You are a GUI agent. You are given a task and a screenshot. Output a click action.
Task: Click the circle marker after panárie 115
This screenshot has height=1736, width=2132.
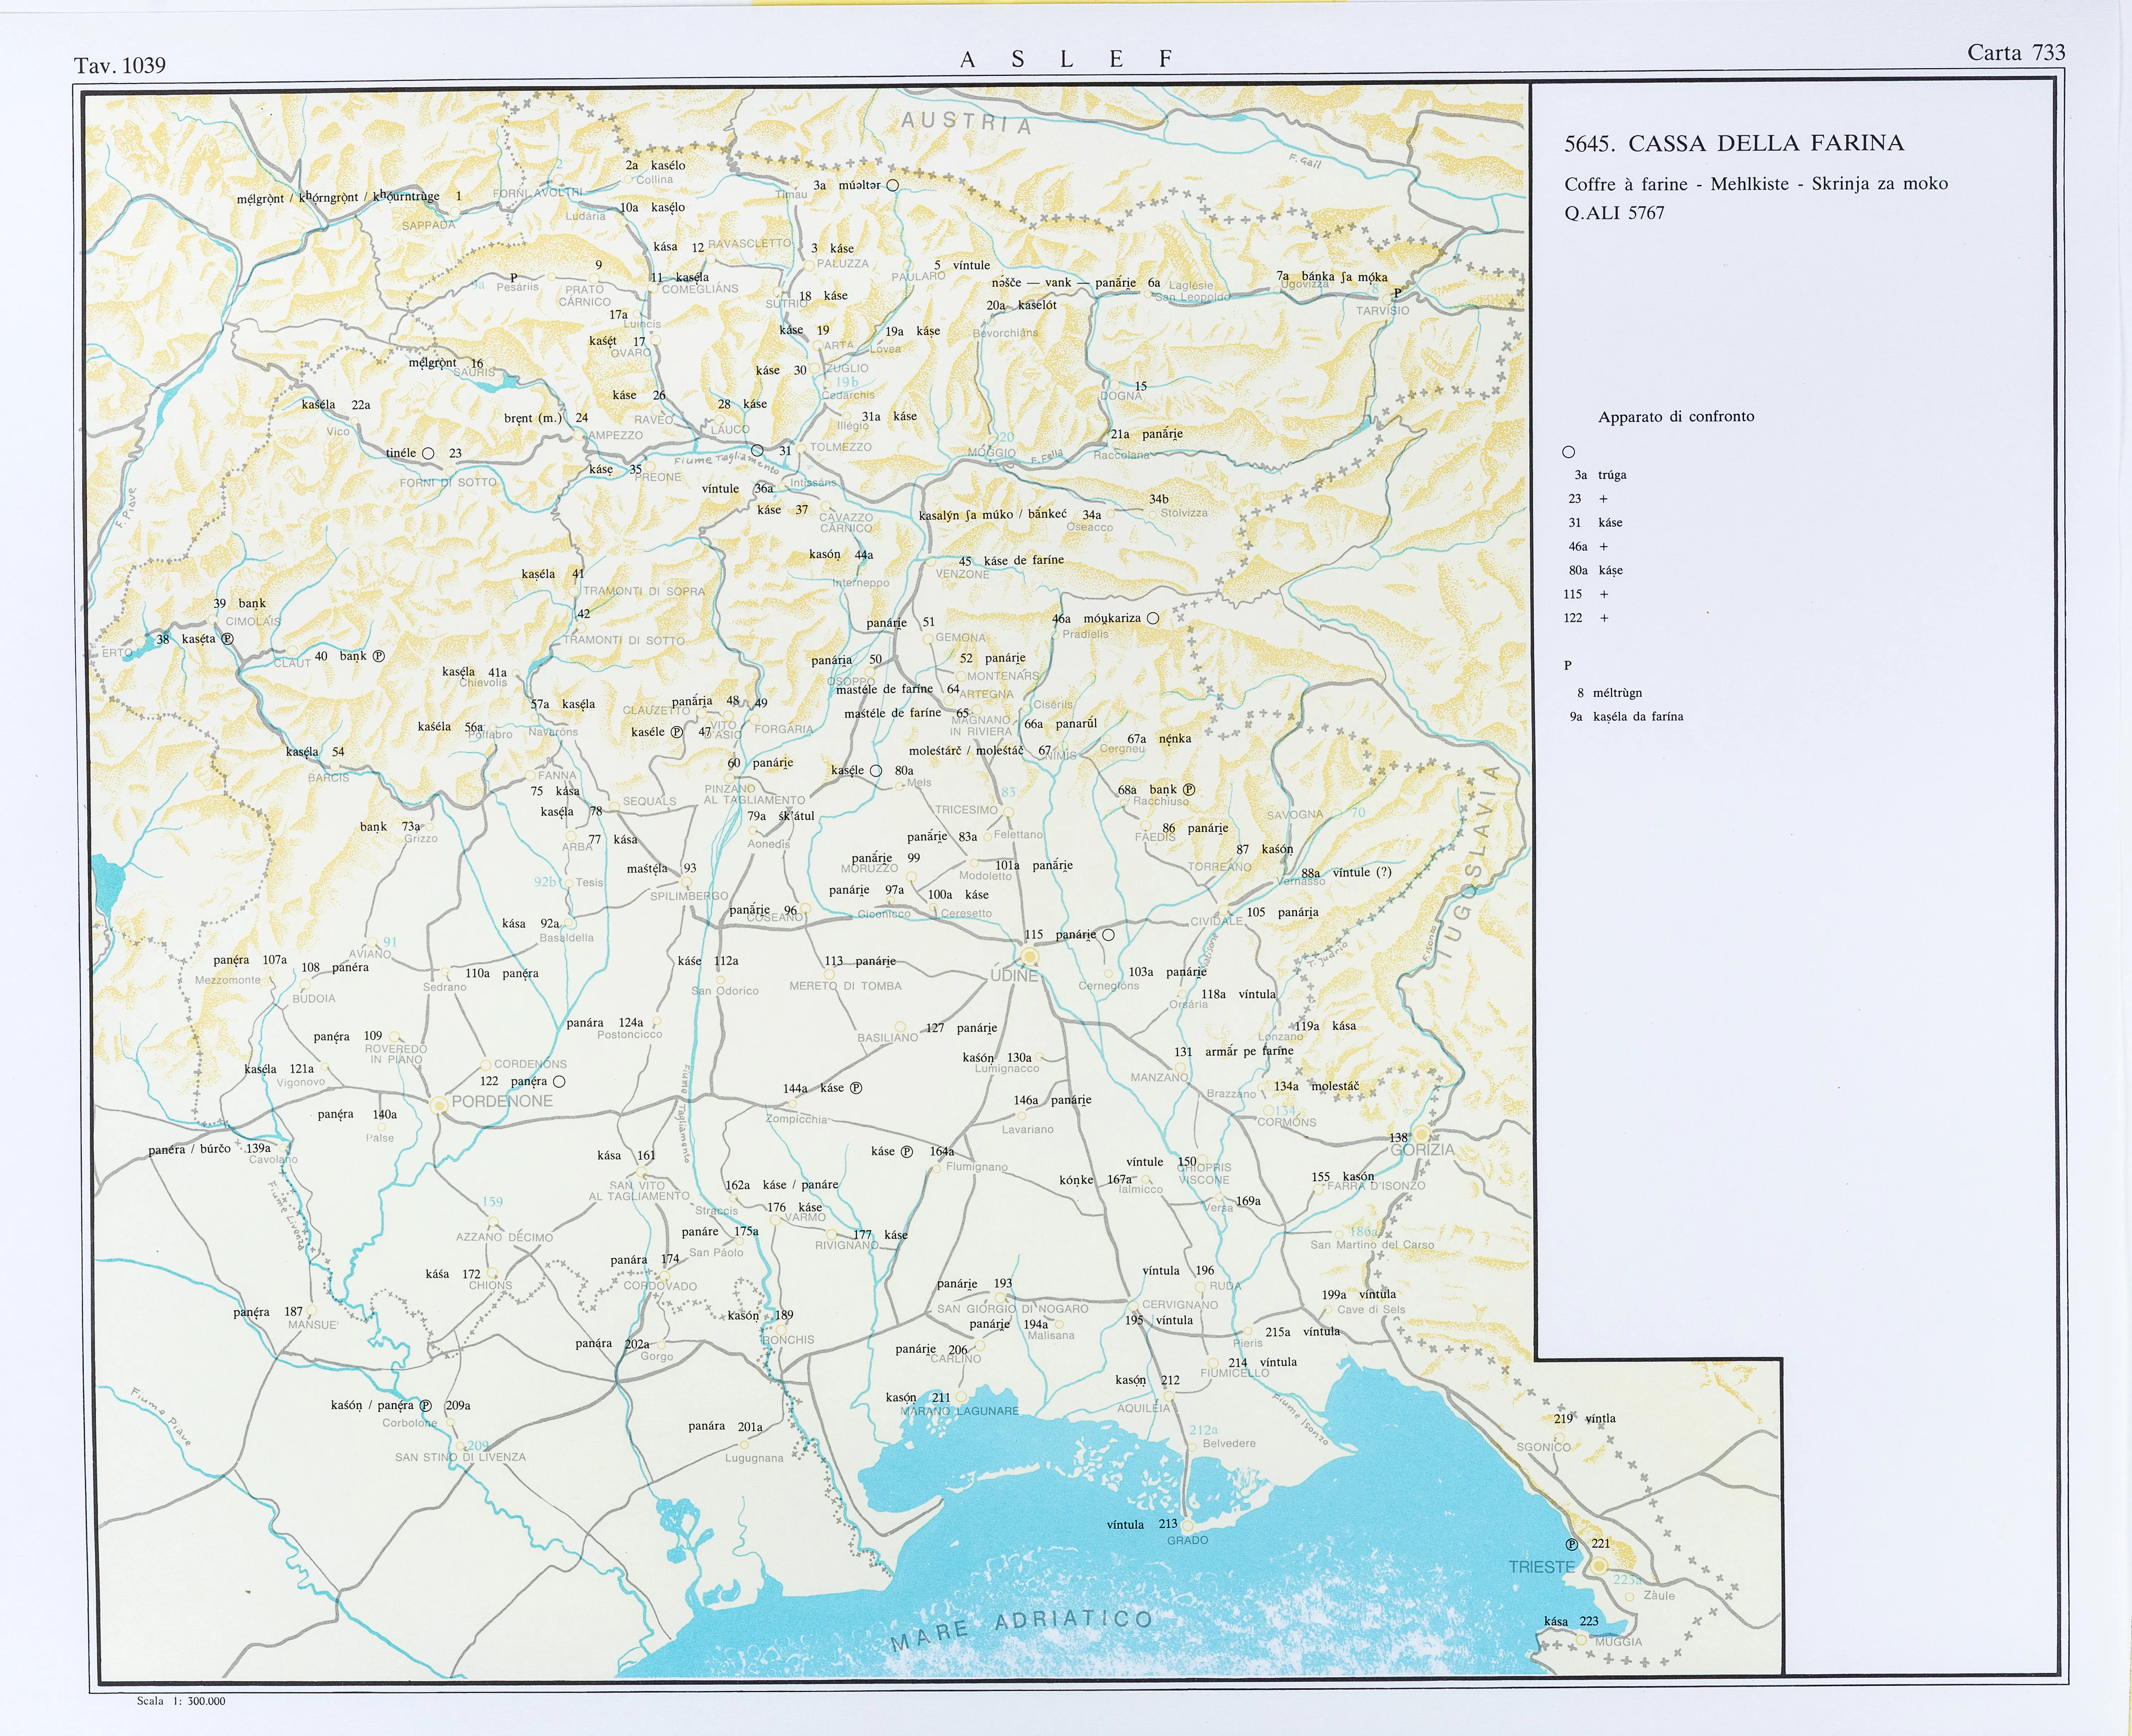click(1108, 935)
